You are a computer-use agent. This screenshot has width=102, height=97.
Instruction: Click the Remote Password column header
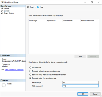tap(90, 21)
